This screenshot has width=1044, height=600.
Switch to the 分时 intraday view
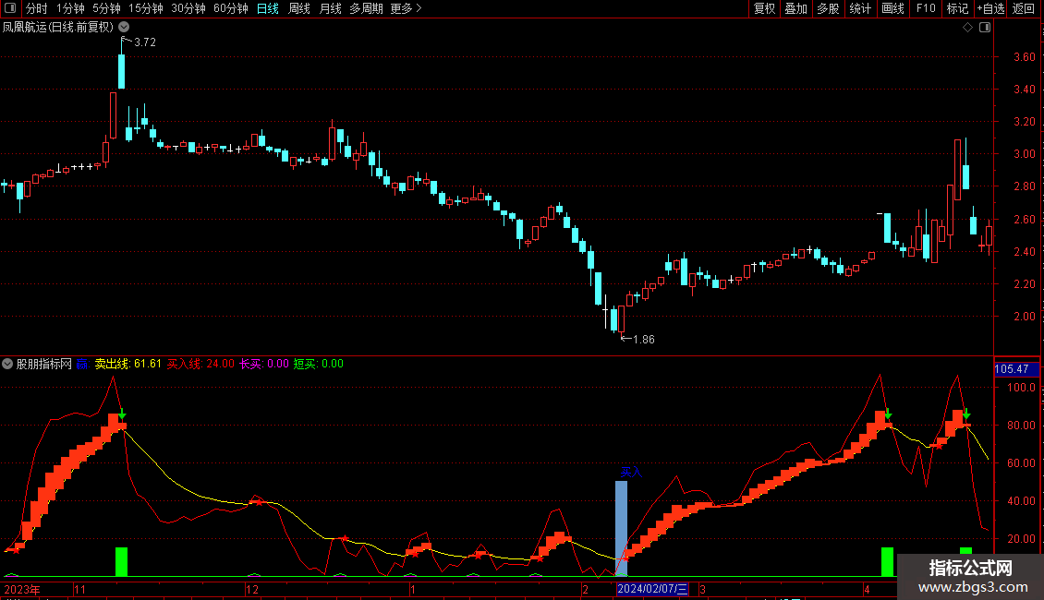(37, 8)
